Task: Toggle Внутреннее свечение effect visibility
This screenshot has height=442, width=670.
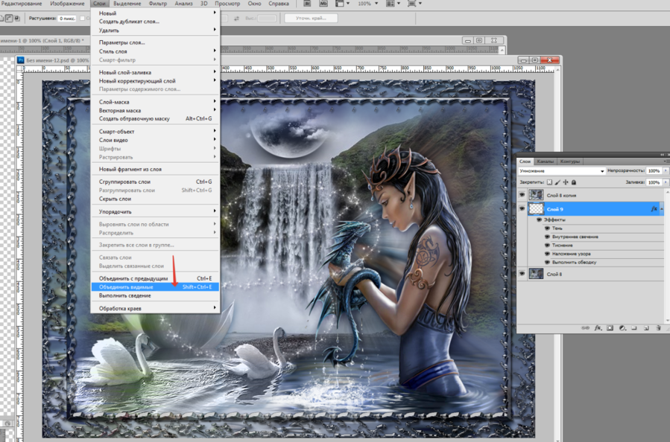Action: (547, 237)
